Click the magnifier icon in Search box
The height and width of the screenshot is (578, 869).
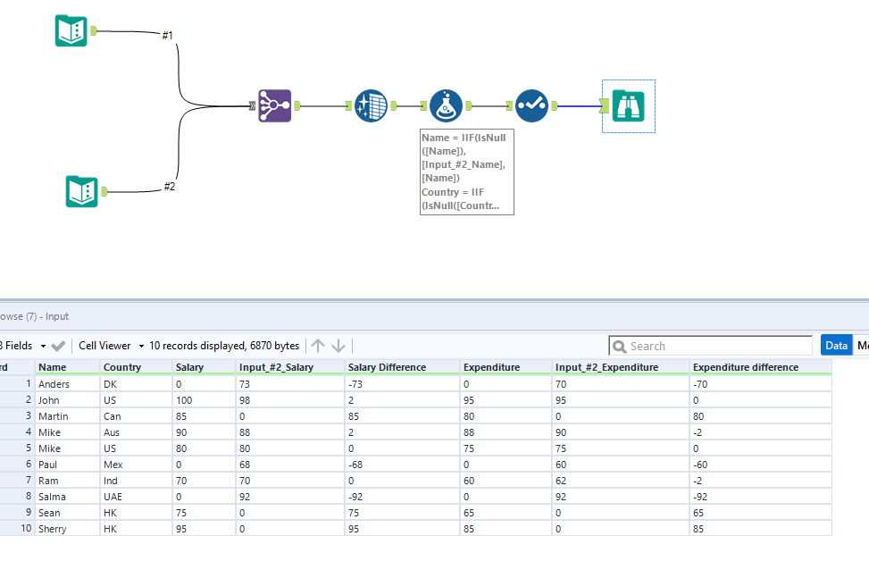619,347
